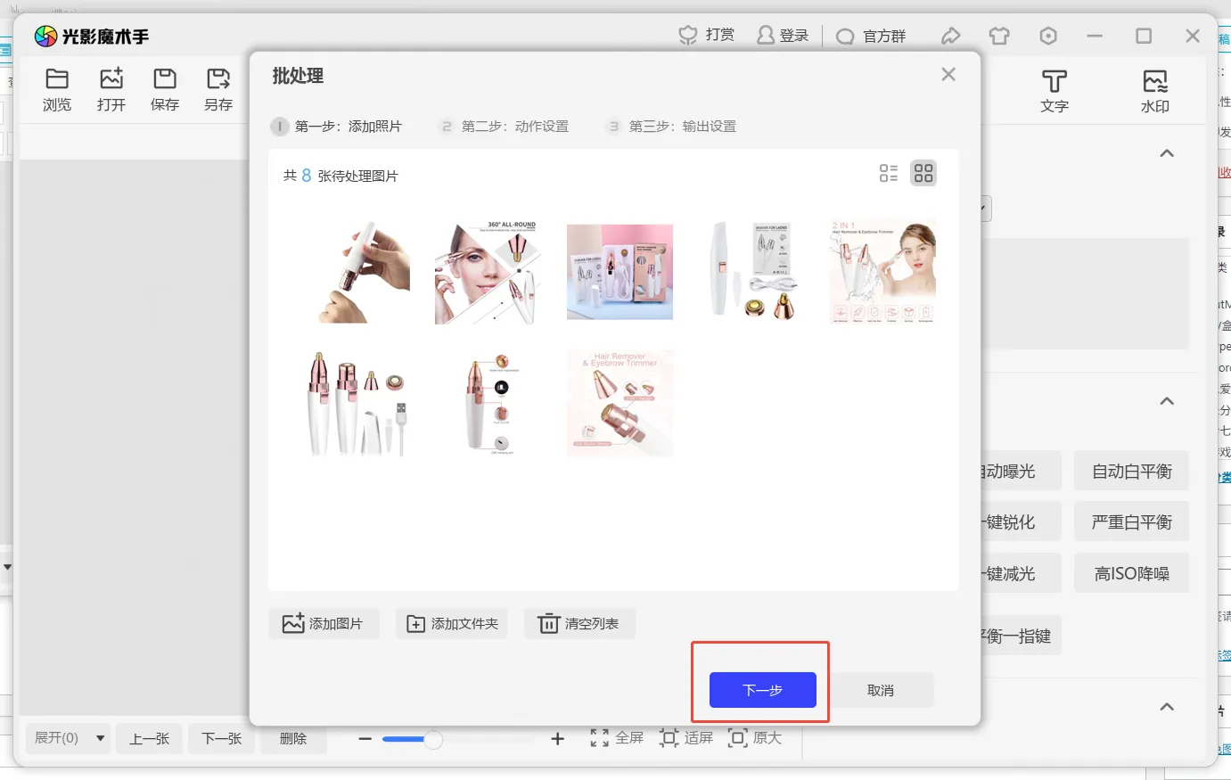
Task: Click the 自动曝光 auto exposure button
Action: pos(1020,471)
